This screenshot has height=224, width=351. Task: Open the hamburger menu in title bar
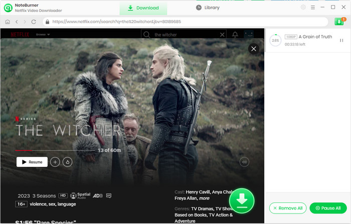[313, 8]
